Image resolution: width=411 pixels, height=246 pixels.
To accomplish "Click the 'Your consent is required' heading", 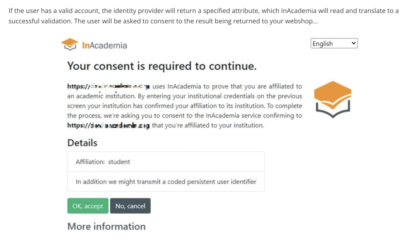I will coord(162,66).
